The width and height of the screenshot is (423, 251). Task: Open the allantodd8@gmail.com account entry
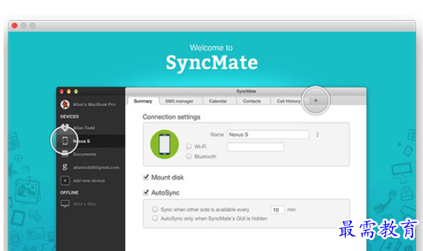pos(96,168)
